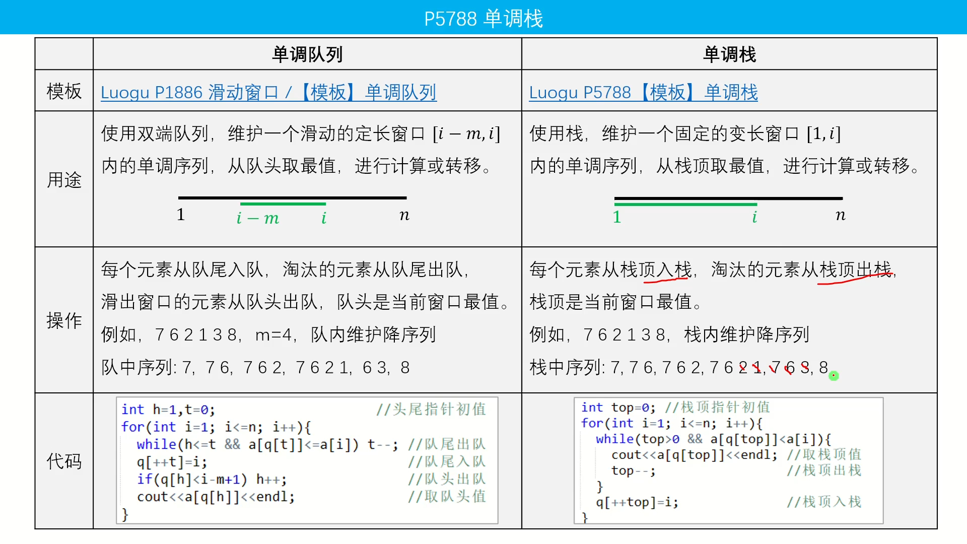Click the '用途' row label
Image resolution: width=967 pixels, height=544 pixels.
64,180
